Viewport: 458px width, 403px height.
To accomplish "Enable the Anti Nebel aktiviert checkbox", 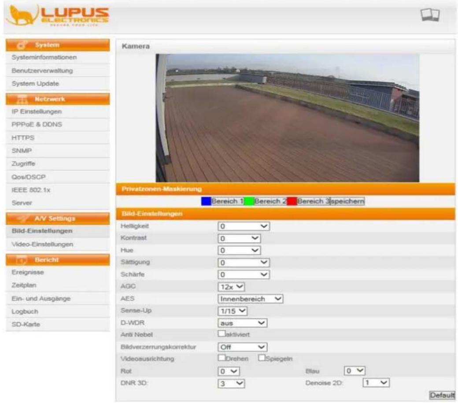I will point(222,333).
